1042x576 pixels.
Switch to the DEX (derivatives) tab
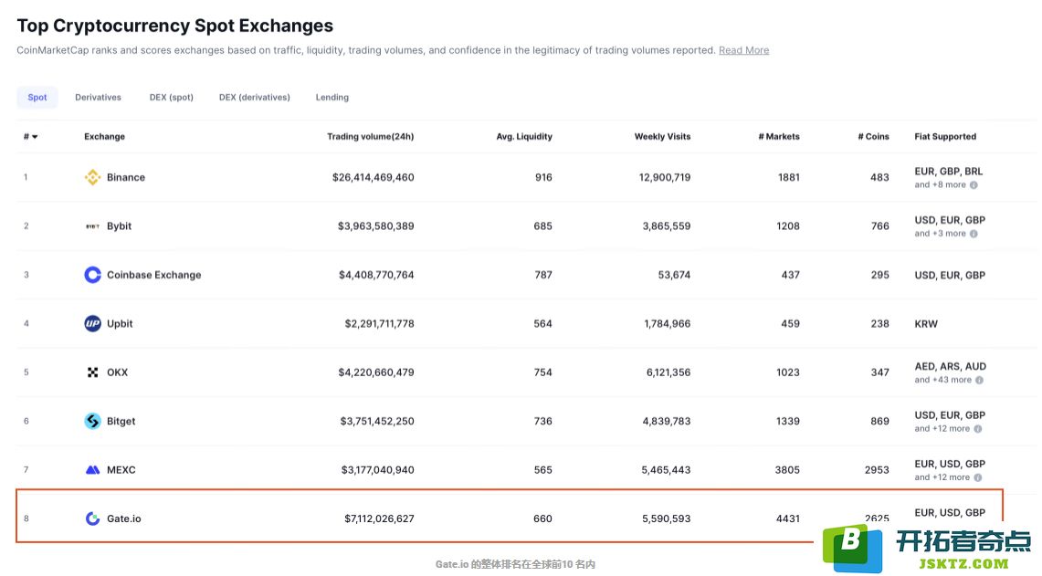[255, 97]
